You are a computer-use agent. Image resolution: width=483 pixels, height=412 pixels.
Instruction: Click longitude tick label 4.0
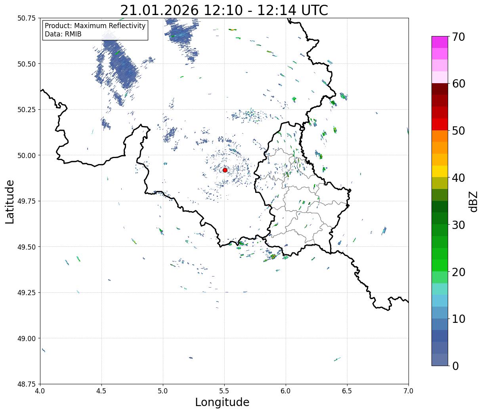[40, 391]
